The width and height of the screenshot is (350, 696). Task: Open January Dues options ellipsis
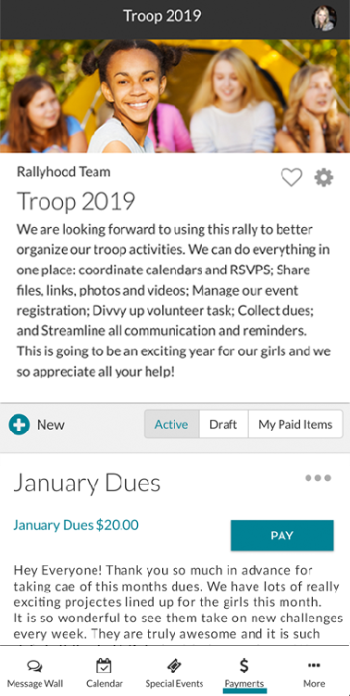[319, 478]
